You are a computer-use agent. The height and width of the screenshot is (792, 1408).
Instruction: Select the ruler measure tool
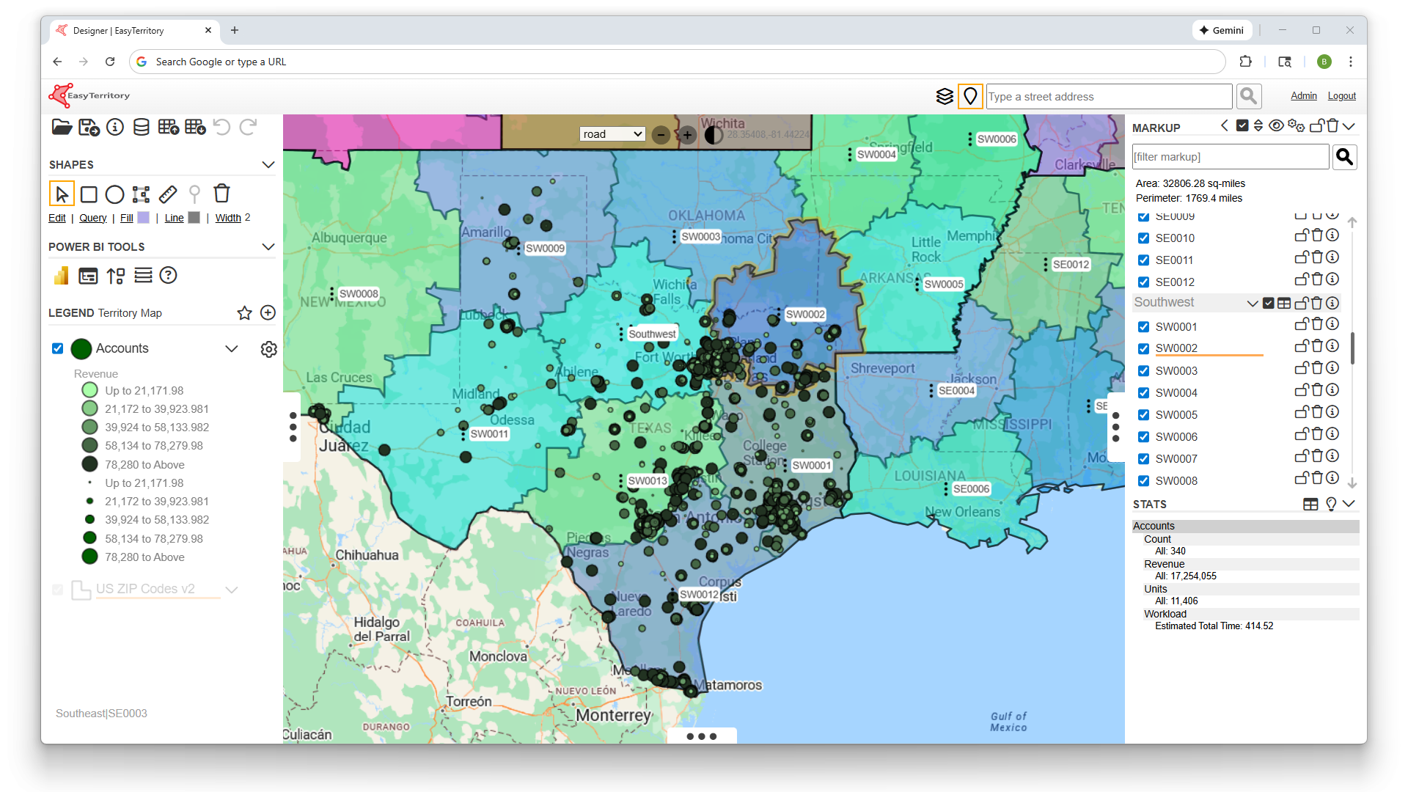coord(168,194)
